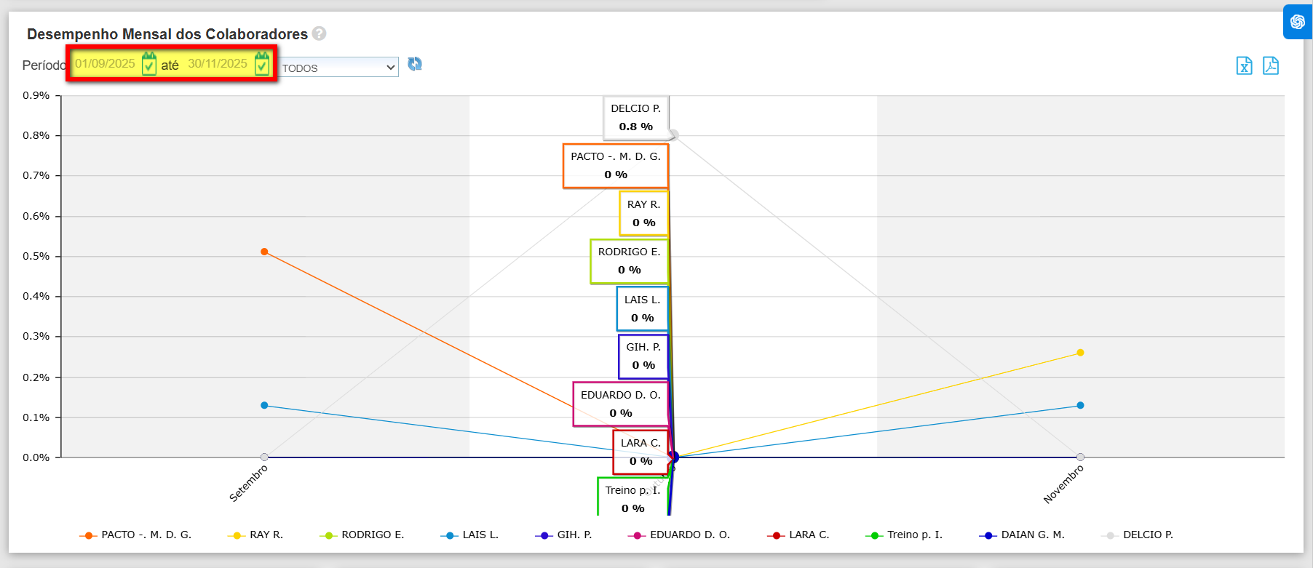1313x568 pixels.
Task: Click the help question mark icon
Action: [319, 33]
